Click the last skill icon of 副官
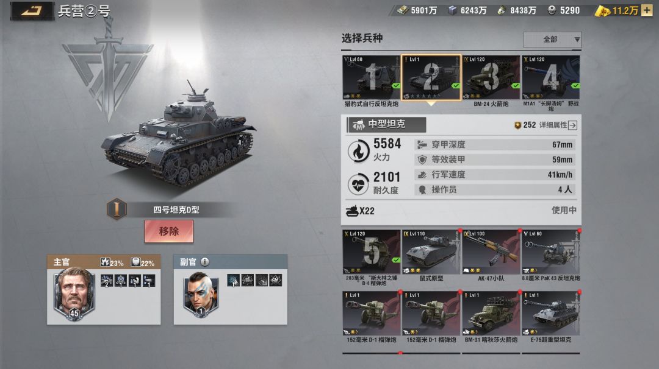Screen dimensions: 659x369 point(276,280)
